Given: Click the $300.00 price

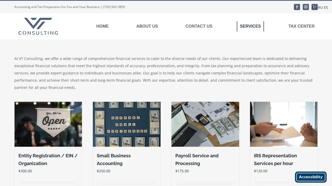Looking at the screenshot, I should tap(25, 171).
